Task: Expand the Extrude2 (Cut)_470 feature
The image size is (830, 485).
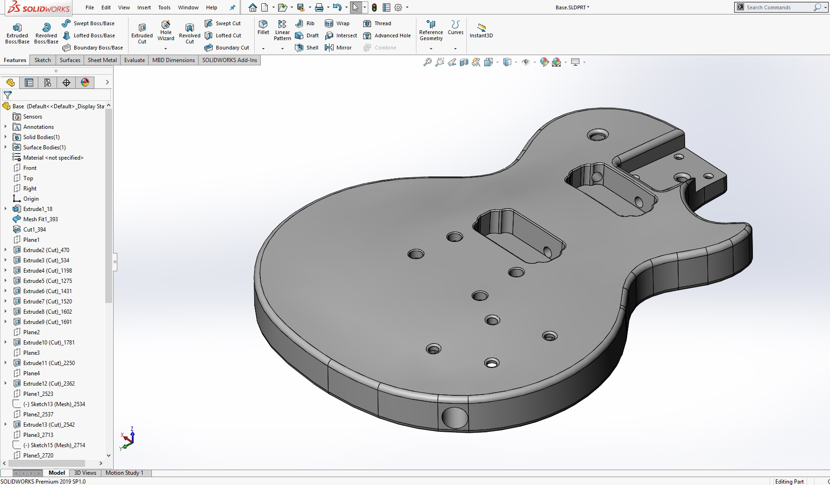Action: tap(6, 250)
